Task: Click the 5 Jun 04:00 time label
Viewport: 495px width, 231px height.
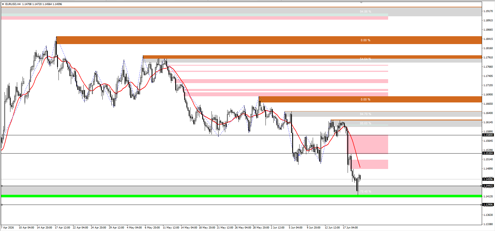Action: point(296,228)
